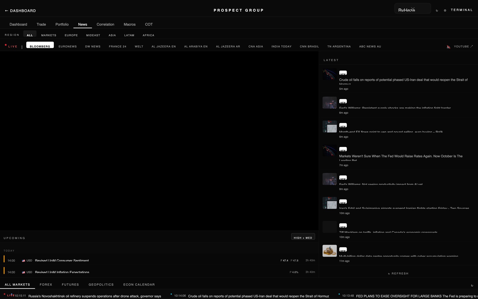
Task: Open the Russia Novoshakhtinsk refinery ticker headline
Action: (95, 296)
